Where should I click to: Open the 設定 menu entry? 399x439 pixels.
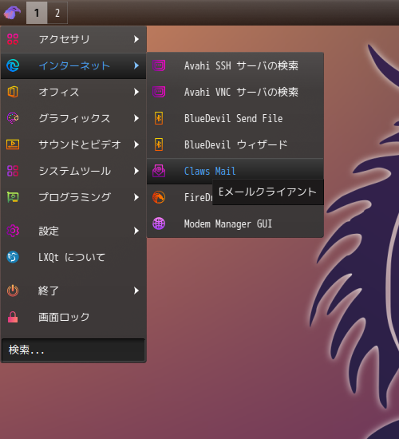tap(73, 231)
